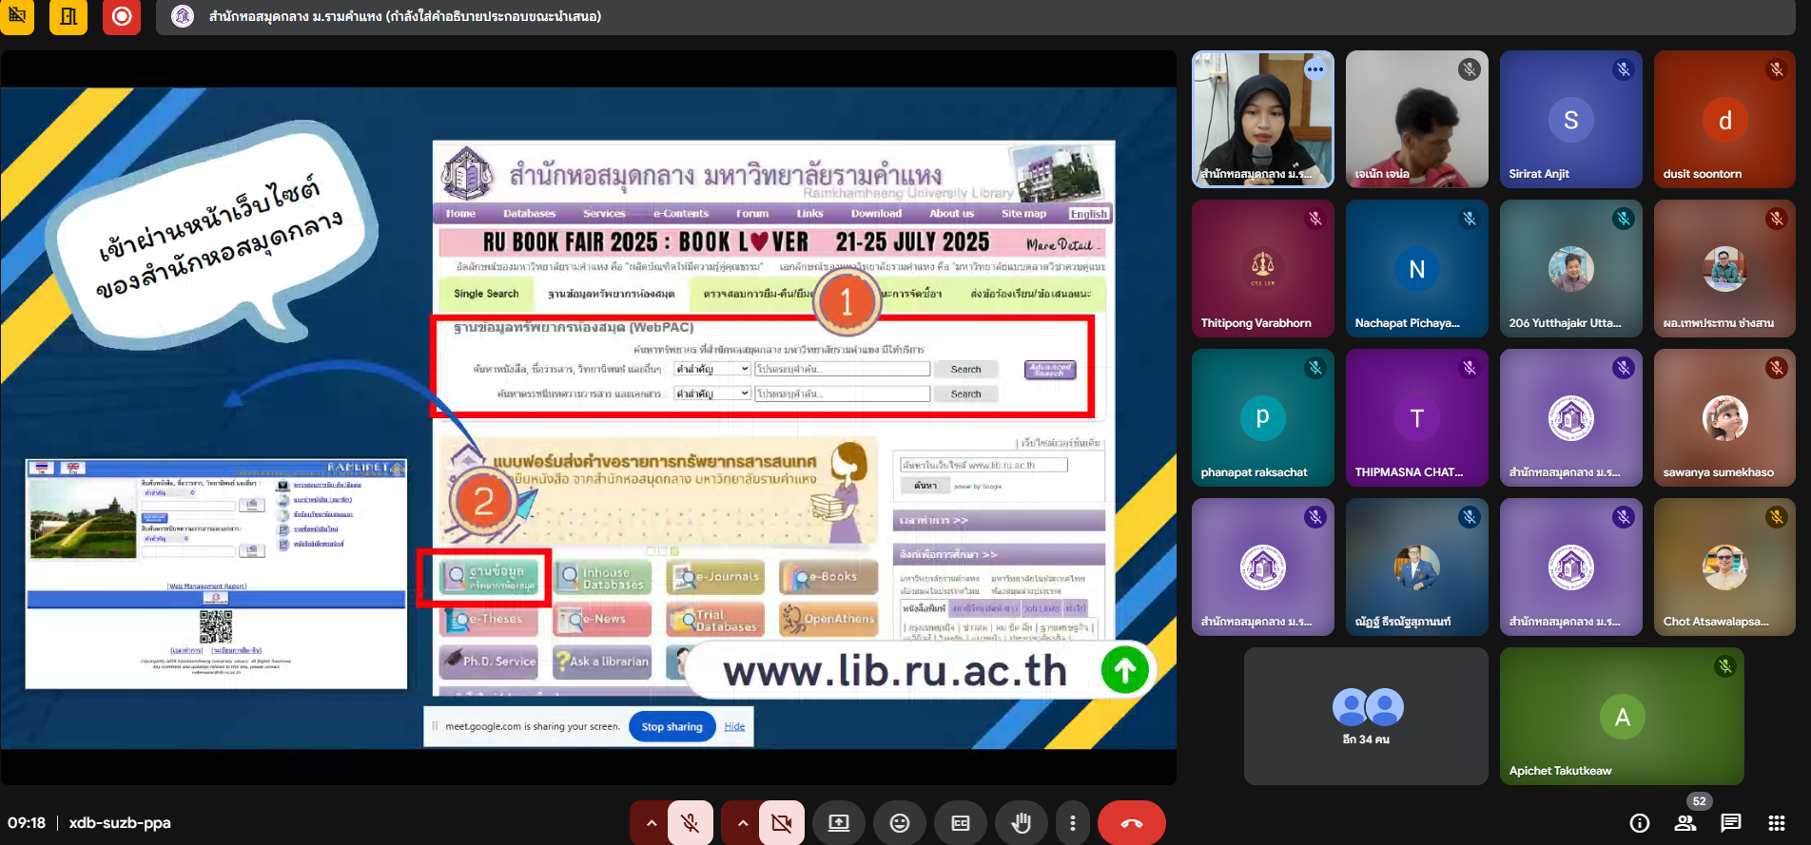Click the site search field www.lib.ru.ac.th

pos(984,465)
